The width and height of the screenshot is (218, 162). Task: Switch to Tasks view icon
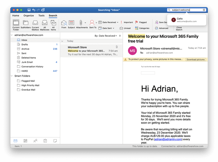tap(45, 141)
